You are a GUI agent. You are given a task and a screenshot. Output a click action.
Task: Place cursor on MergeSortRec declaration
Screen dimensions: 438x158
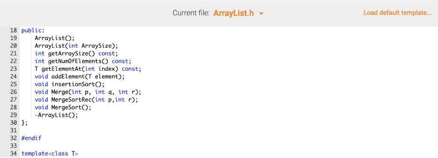coord(86,99)
